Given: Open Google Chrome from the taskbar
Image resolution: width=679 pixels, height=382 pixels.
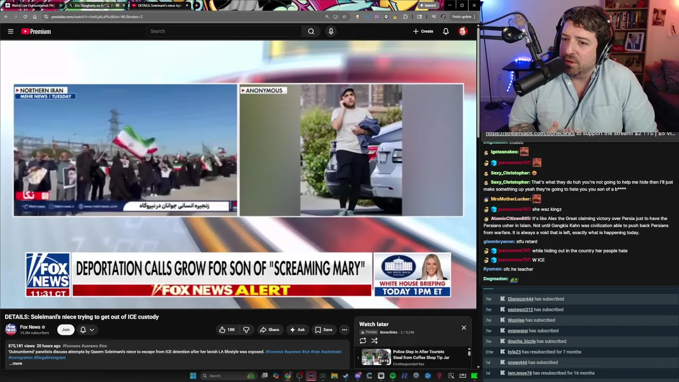Looking at the screenshot, I should pos(288,376).
